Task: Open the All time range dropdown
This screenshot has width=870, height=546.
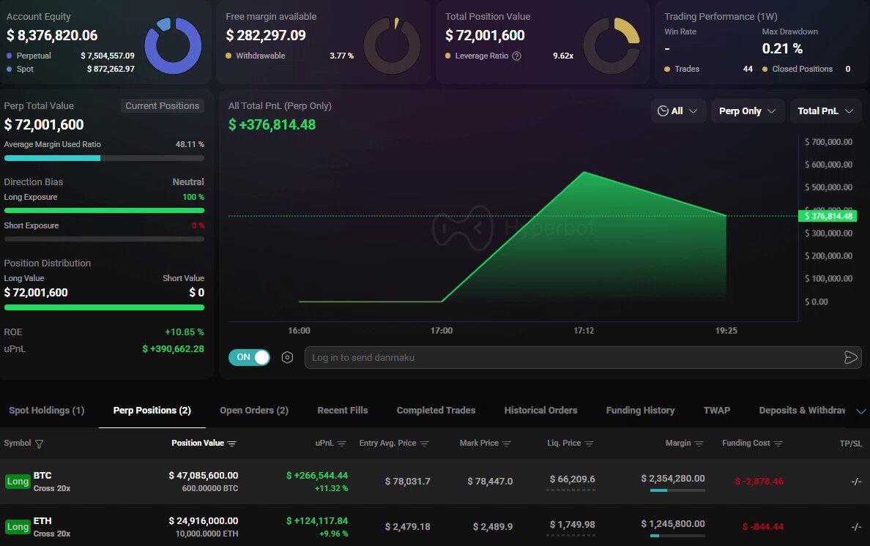Action: (x=677, y=111)
